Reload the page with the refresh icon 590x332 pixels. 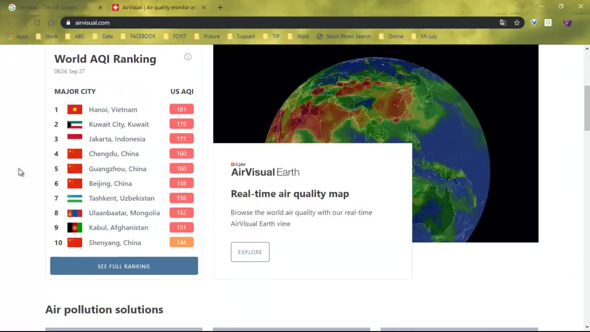pos(37,23)
